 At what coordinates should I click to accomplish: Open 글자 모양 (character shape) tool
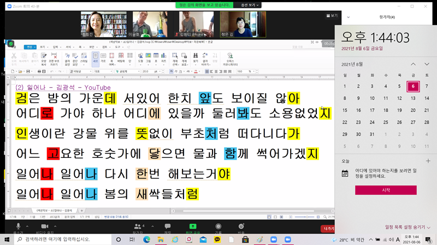(67, 59)
